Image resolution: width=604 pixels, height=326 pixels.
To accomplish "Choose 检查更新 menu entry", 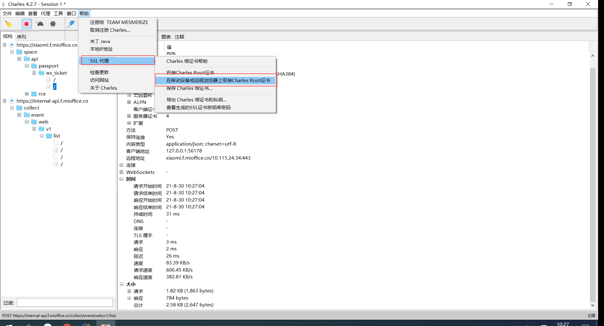I will (118, 72).
